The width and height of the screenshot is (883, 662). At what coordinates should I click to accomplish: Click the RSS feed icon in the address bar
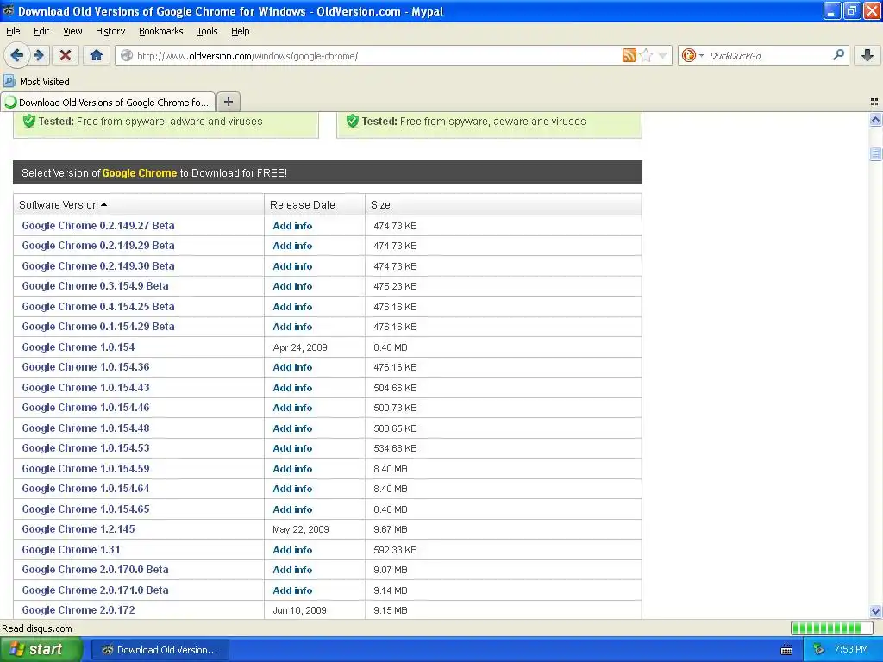629,55
